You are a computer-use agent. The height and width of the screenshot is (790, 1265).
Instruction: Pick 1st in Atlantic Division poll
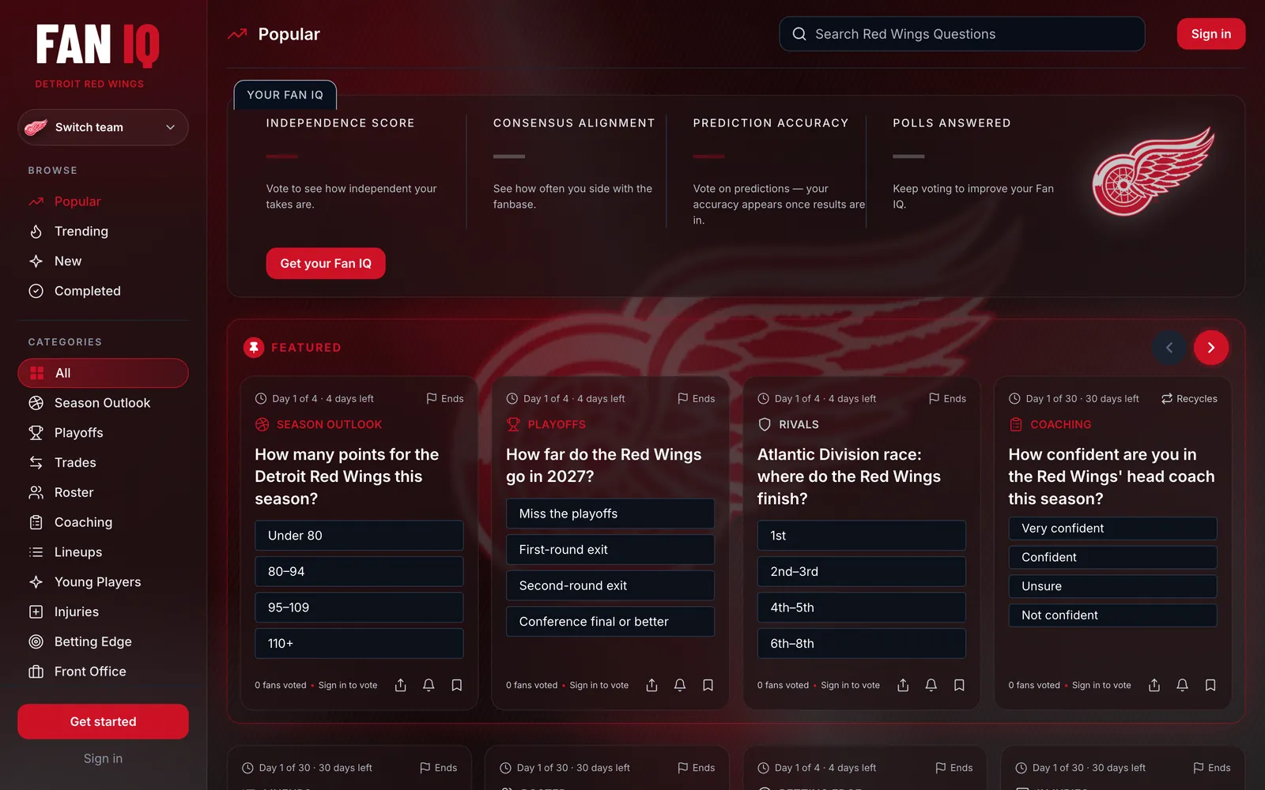[862, 536]
